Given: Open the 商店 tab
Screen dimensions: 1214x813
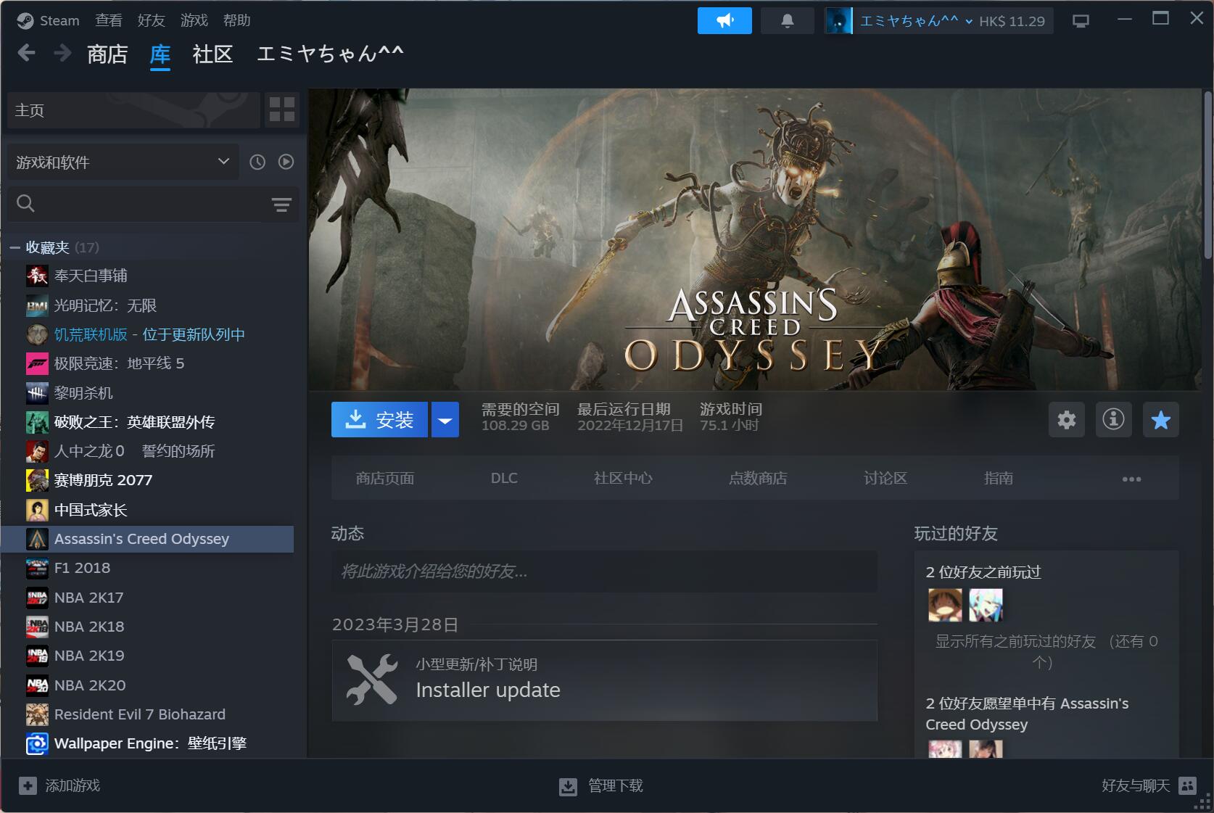Looking at the screenshot, I should pos(107,54).
